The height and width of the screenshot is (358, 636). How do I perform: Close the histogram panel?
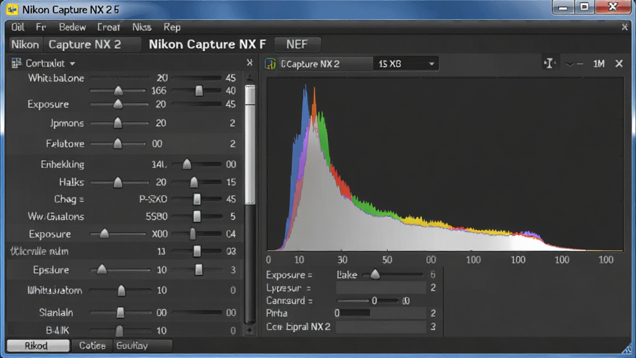619,64
